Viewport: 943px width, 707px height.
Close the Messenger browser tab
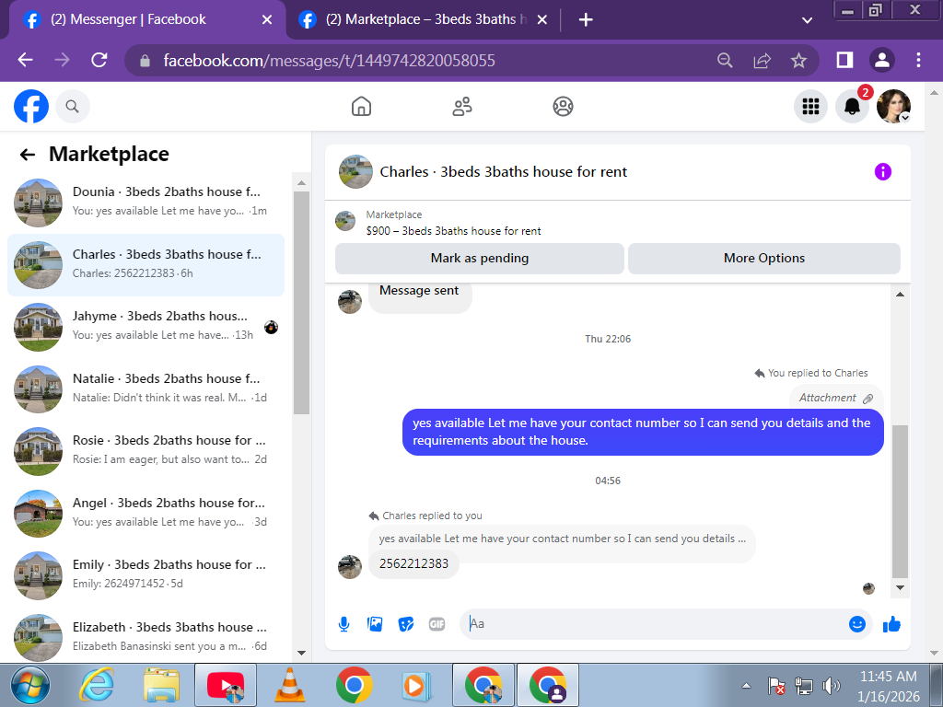coord(267,20)
